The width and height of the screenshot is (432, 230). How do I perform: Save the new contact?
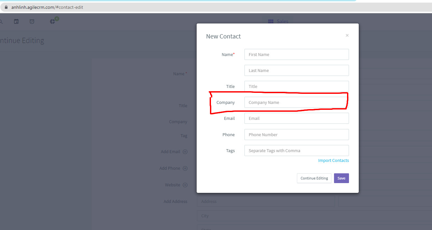(x=341, y=178)
